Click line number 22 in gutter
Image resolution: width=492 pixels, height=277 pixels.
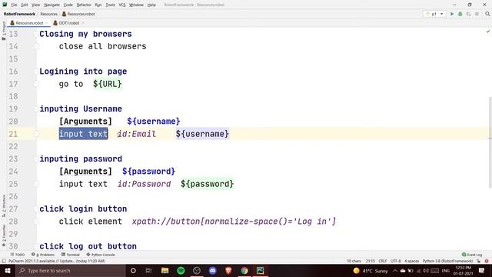click(13, 146)
